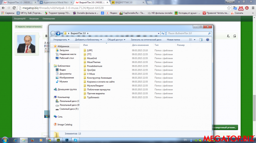Open Skype from taskbar
The width and height of the screenshot is (256, 143).
click(75, 140)
